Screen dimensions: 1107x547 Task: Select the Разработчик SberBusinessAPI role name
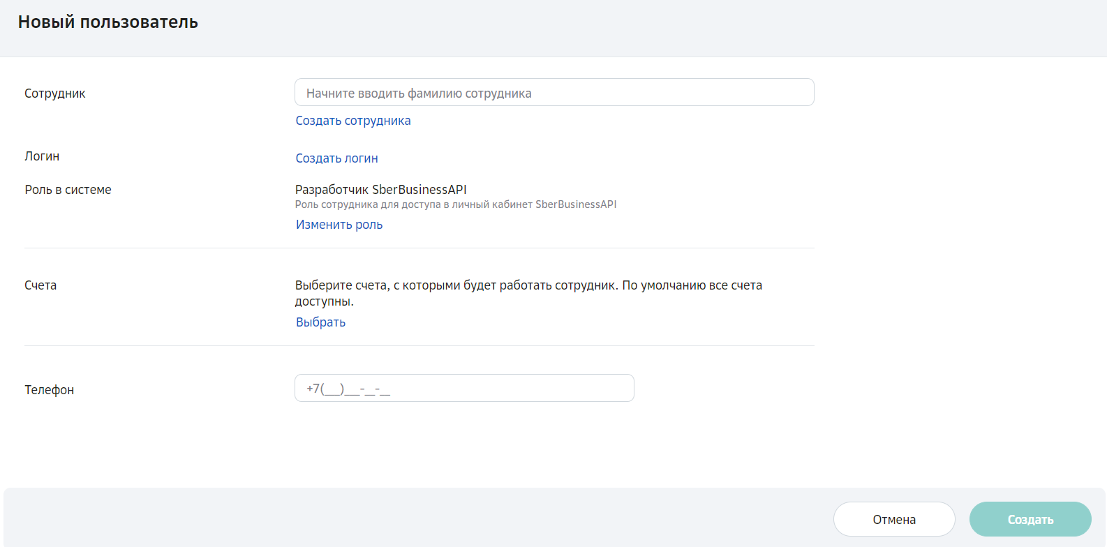click(380, 190)
